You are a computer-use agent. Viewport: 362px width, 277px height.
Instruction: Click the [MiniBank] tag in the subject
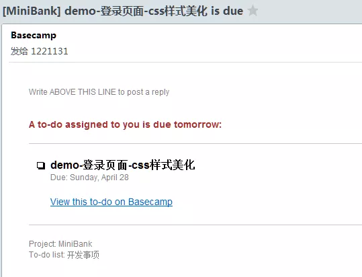click(x=32, y=11)
